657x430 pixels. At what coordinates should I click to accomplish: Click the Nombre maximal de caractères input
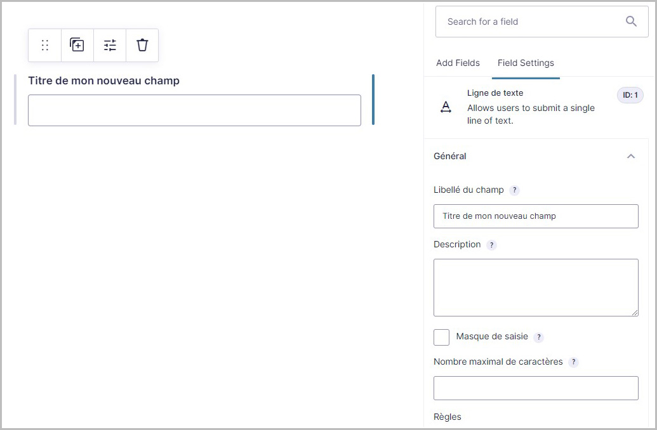pyautogui.click(x=535, y=388)
